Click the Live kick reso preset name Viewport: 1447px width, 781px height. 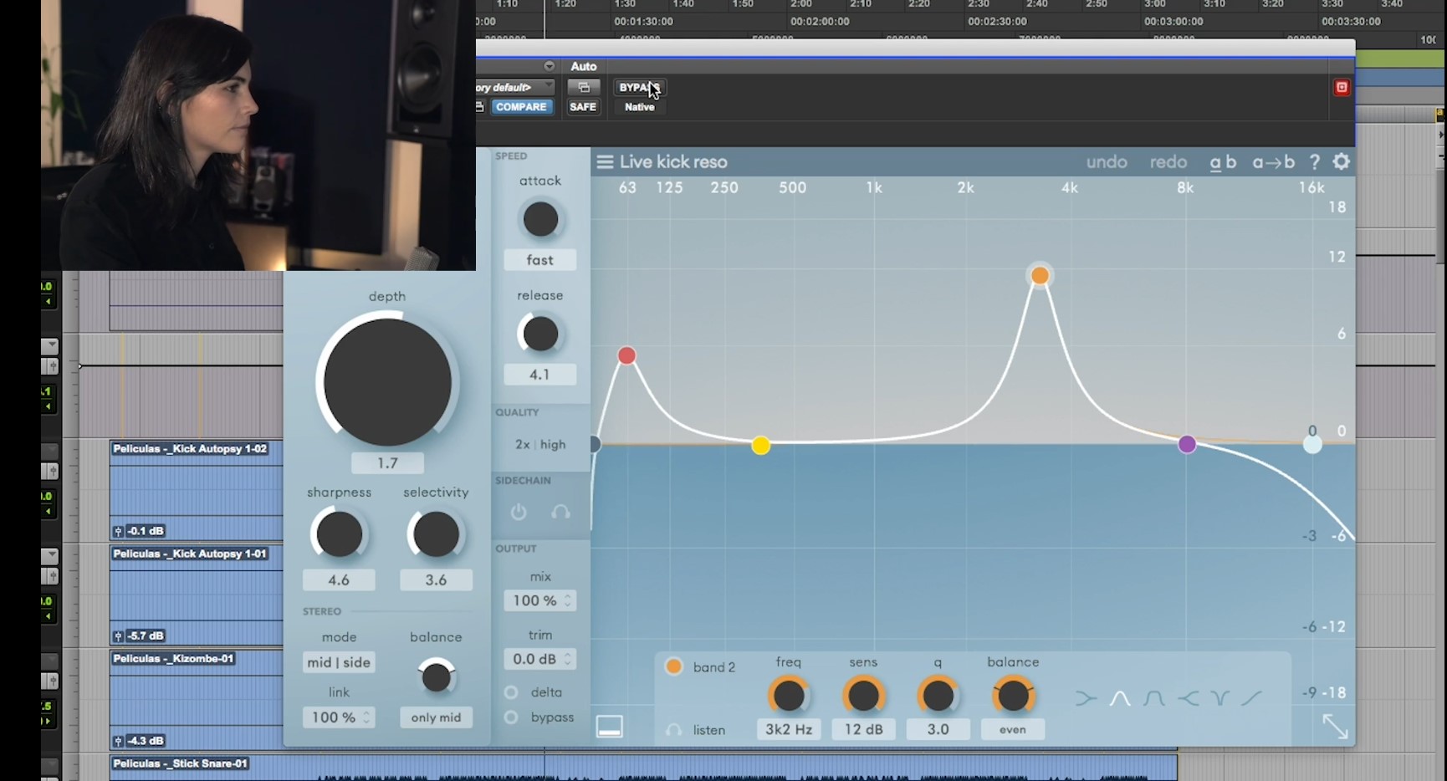click(673, 162)
